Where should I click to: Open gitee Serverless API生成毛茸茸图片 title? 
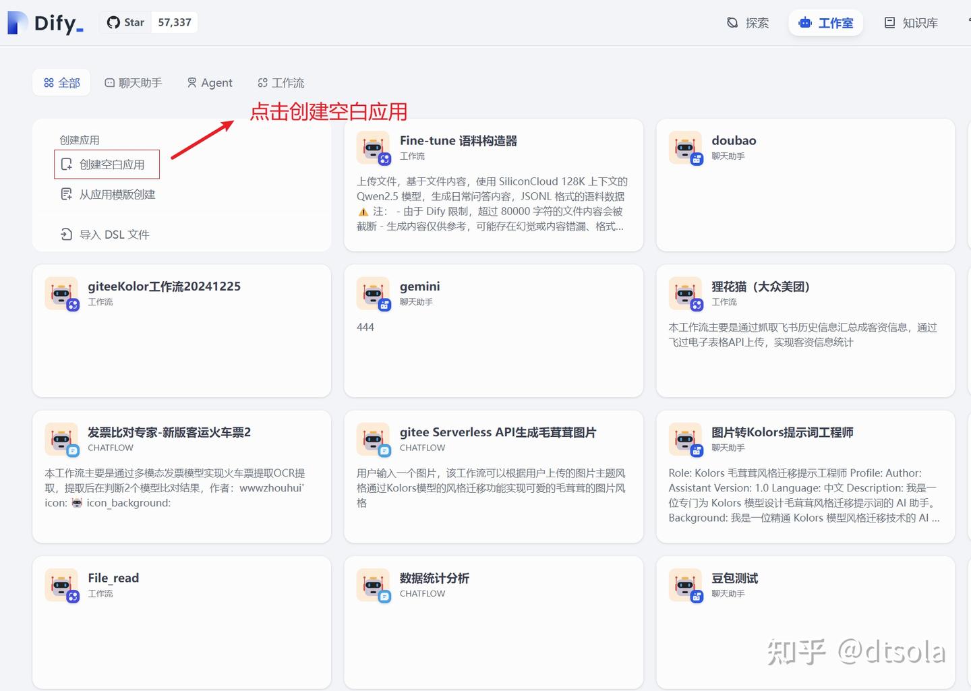(498, 432)
